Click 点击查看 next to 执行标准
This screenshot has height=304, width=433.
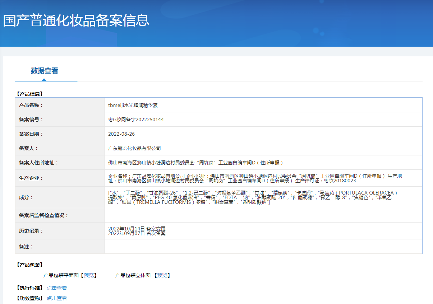coord(57,288)
